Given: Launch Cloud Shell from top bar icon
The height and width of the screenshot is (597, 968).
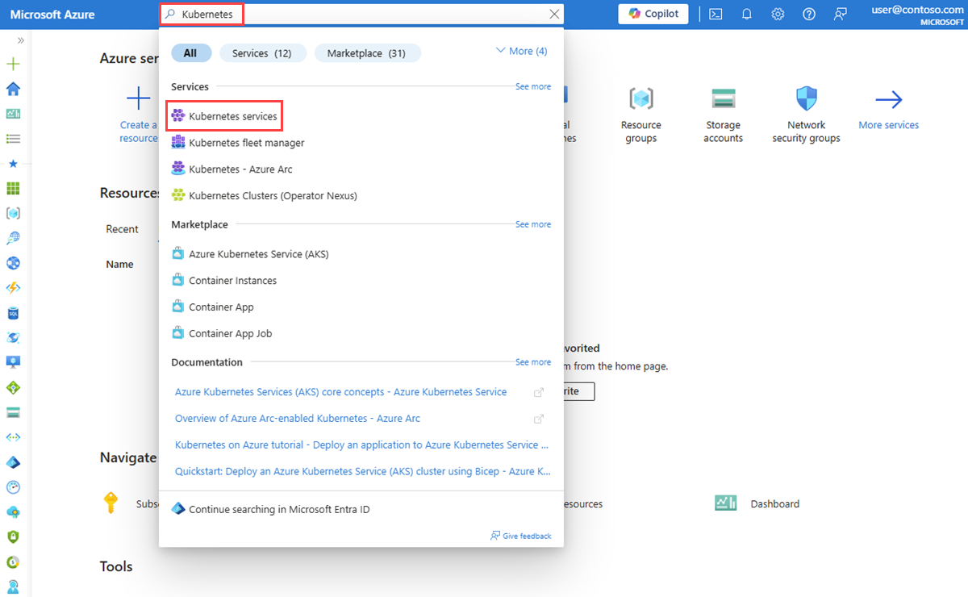Looking at the screenshot, I should pos(716,15).
